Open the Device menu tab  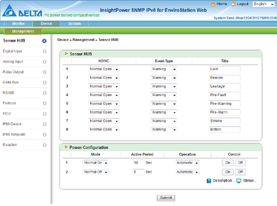[46, 24]
